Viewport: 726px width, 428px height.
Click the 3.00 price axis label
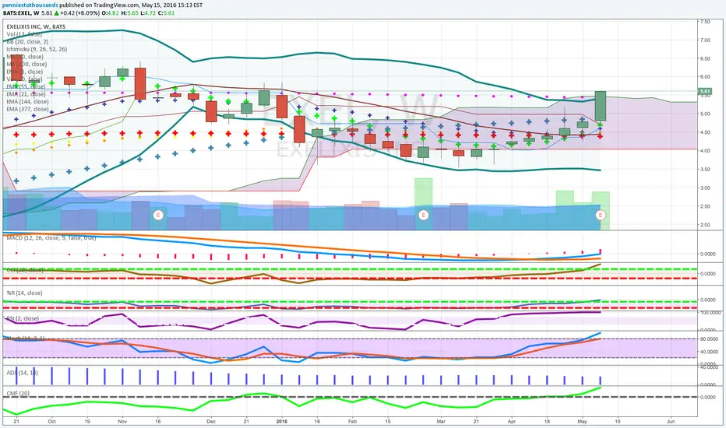(705, 188)
